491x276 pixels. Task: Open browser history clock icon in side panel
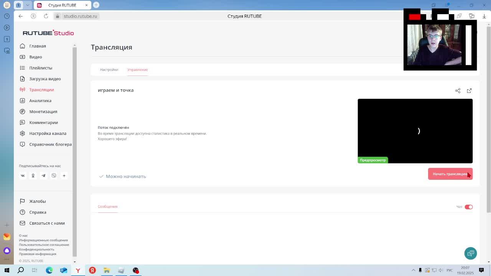point(7,16)
